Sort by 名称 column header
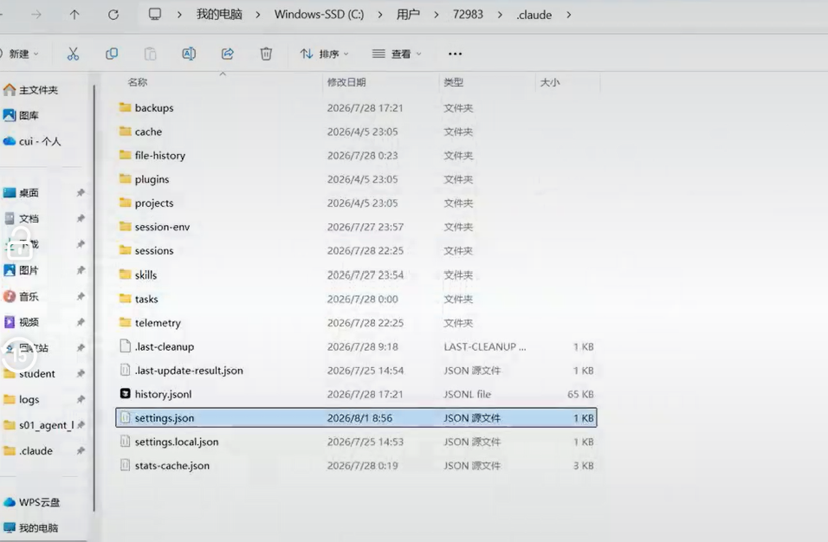Screen dimensions: 828x542 (138, 82)
